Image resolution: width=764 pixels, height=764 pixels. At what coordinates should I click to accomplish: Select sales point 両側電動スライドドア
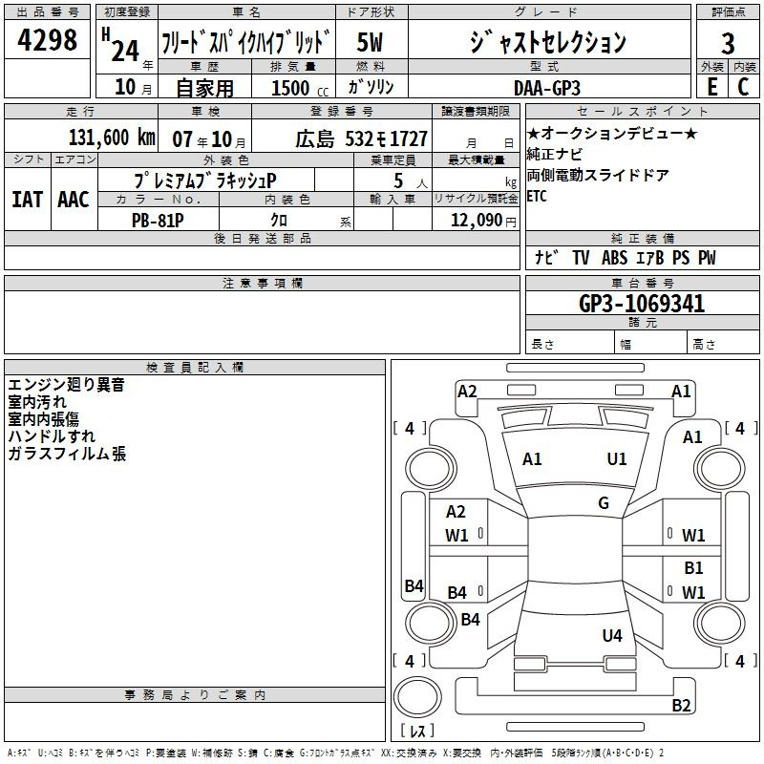click(x=598, y=175)
